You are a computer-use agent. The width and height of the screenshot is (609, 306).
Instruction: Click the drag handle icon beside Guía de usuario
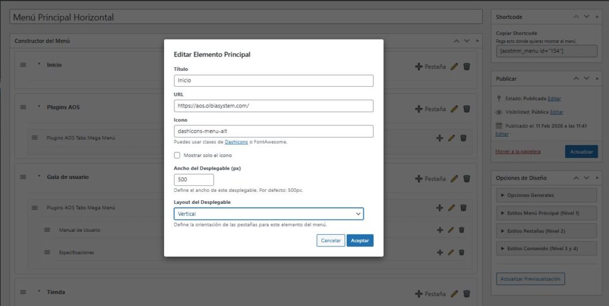coord(23,176)
